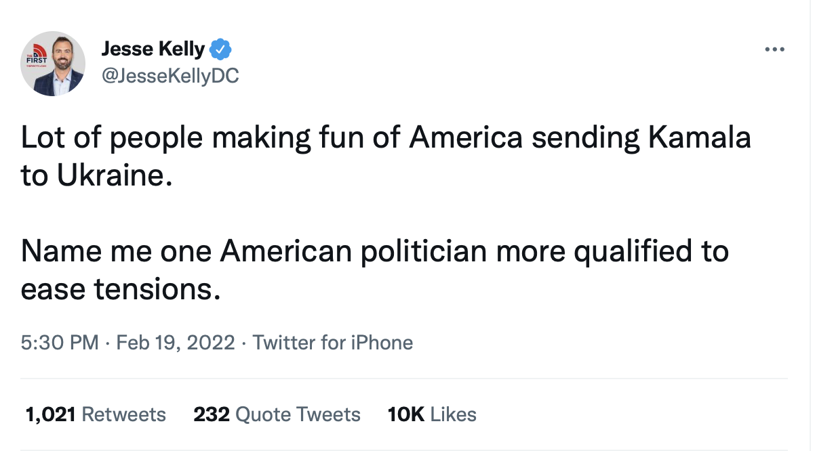
Task: Click Jesse Kelly's profile avatar photo
Action: click(x=53, y=64)
